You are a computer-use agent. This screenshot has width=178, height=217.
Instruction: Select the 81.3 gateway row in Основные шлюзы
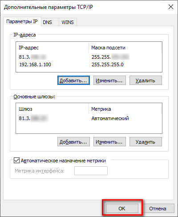pos(89,118)
